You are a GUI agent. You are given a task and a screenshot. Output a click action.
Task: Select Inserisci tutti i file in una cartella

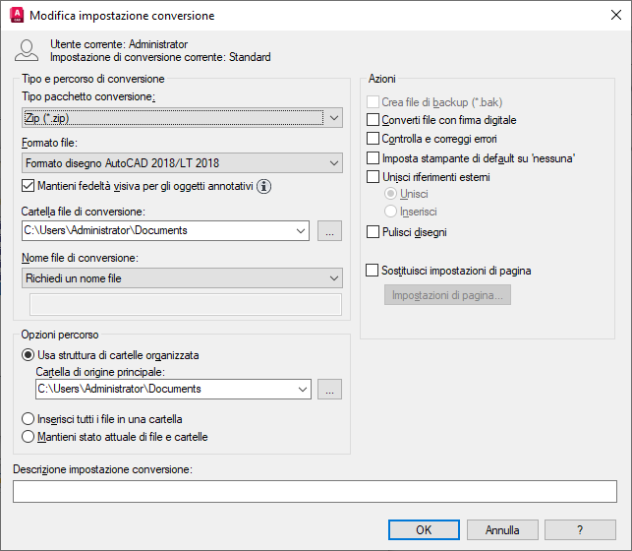click(x=28, y=419)
